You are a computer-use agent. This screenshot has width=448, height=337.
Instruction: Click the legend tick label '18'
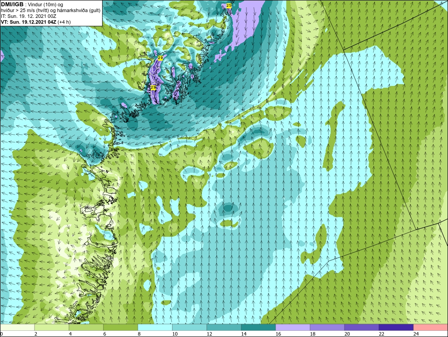pos(313,334)
